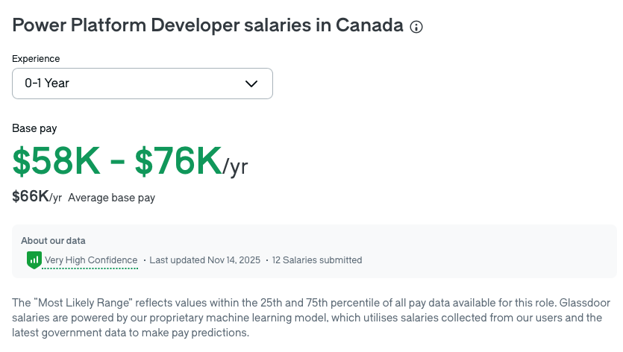Select the "0-1 Year" text in the dropdown

47,84
